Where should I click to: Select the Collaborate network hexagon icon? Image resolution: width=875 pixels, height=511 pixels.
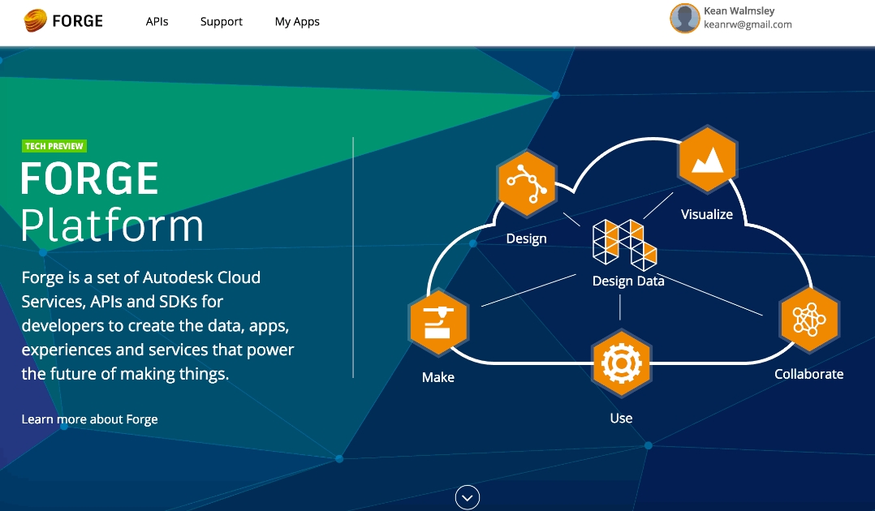click(x=809, y=320)
